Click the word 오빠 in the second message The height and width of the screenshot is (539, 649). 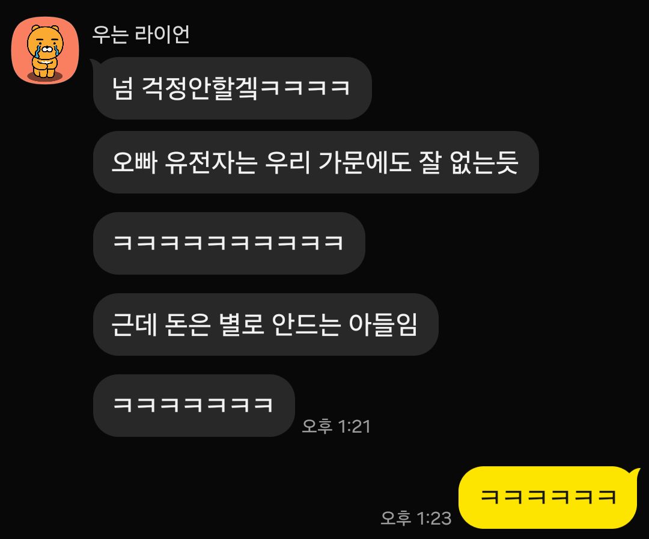click(135, 162)
